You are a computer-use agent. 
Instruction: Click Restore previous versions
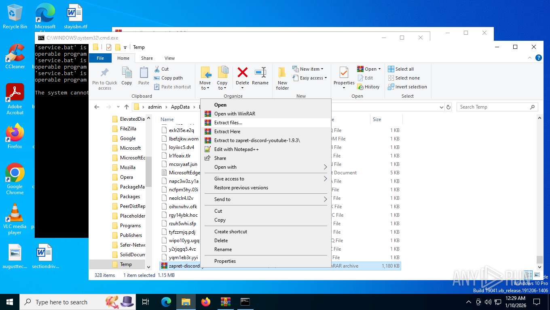tap(266, 187)
